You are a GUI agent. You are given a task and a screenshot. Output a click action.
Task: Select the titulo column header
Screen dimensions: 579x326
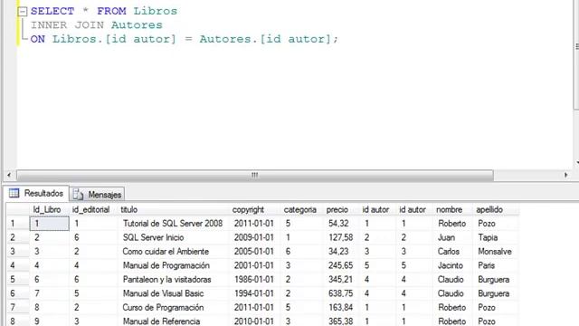pos(173,209)
